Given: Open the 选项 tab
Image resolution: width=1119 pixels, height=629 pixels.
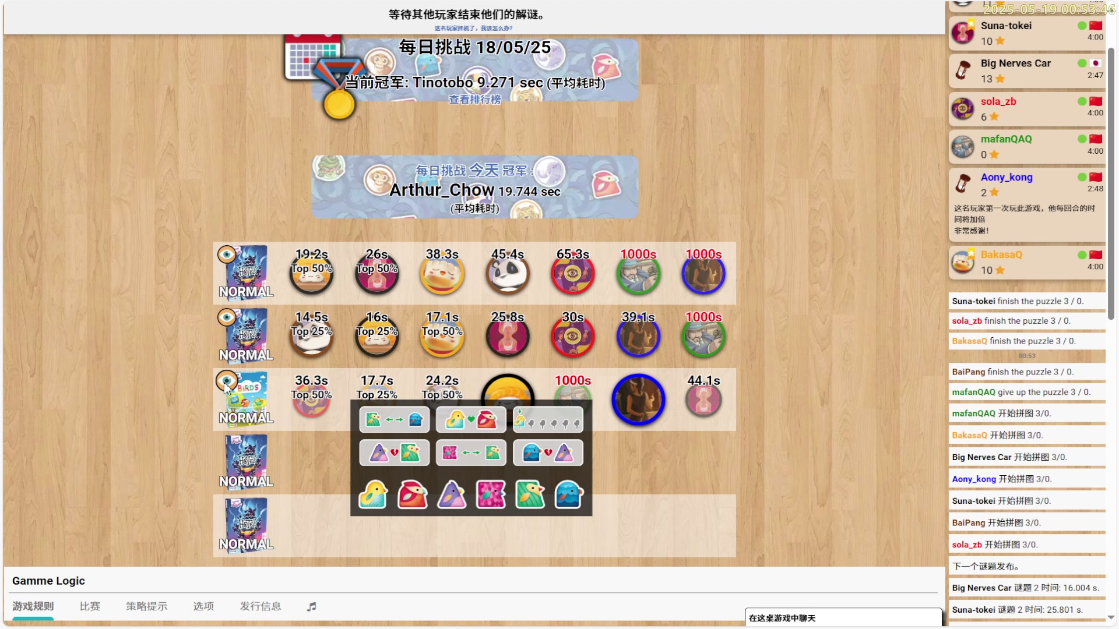Looking at the screenshot, I should point(204,606).
